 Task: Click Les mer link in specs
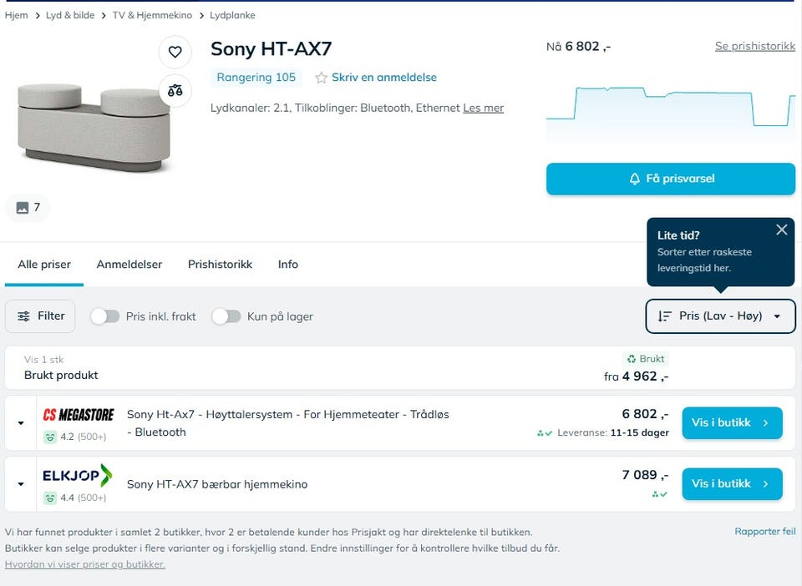484,109
